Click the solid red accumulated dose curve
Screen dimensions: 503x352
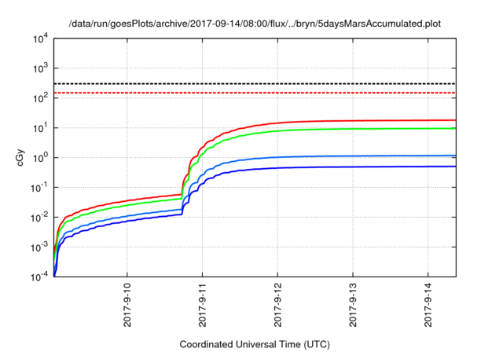tap(353, 121)
